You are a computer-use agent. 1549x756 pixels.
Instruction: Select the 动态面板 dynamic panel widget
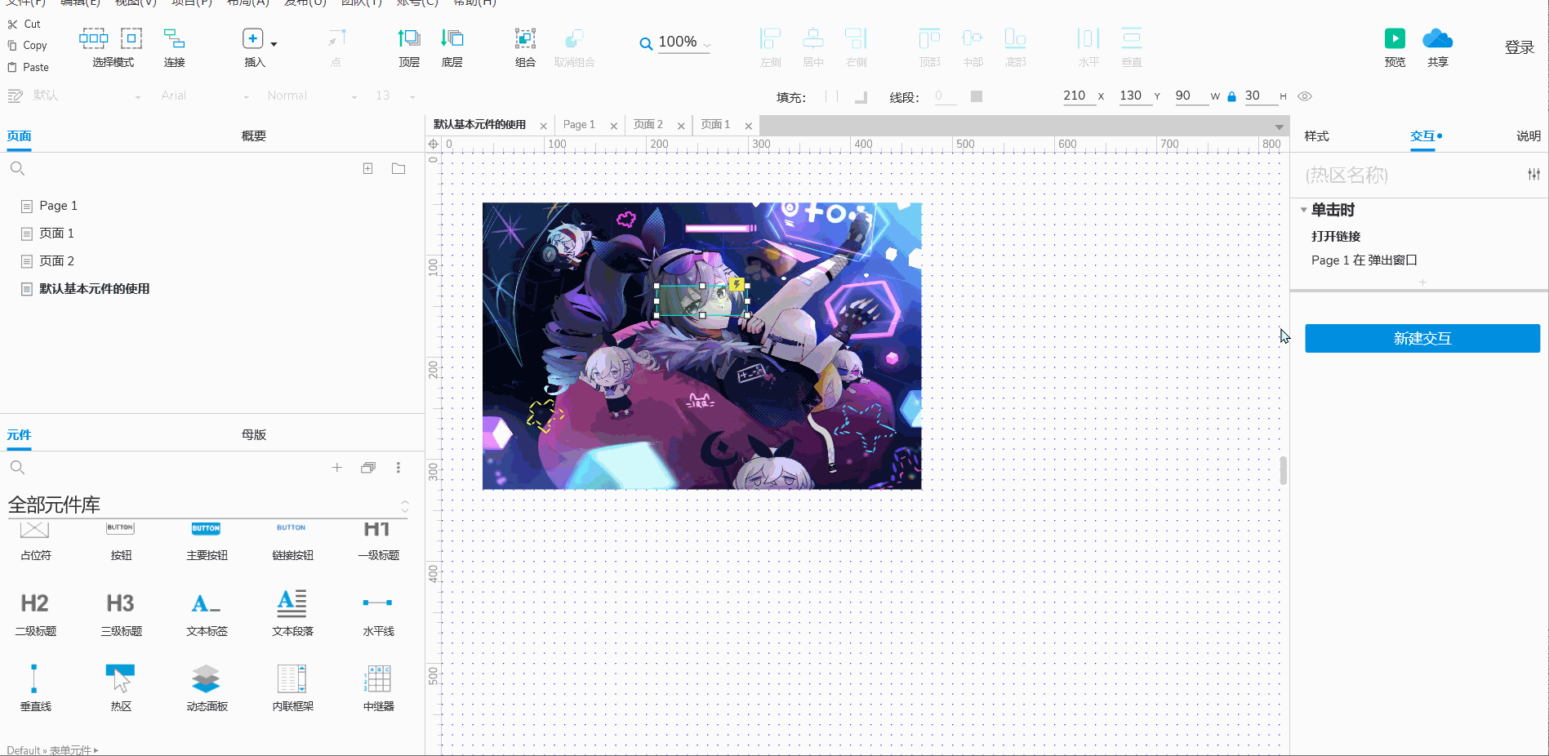click(x=207, y=686)
